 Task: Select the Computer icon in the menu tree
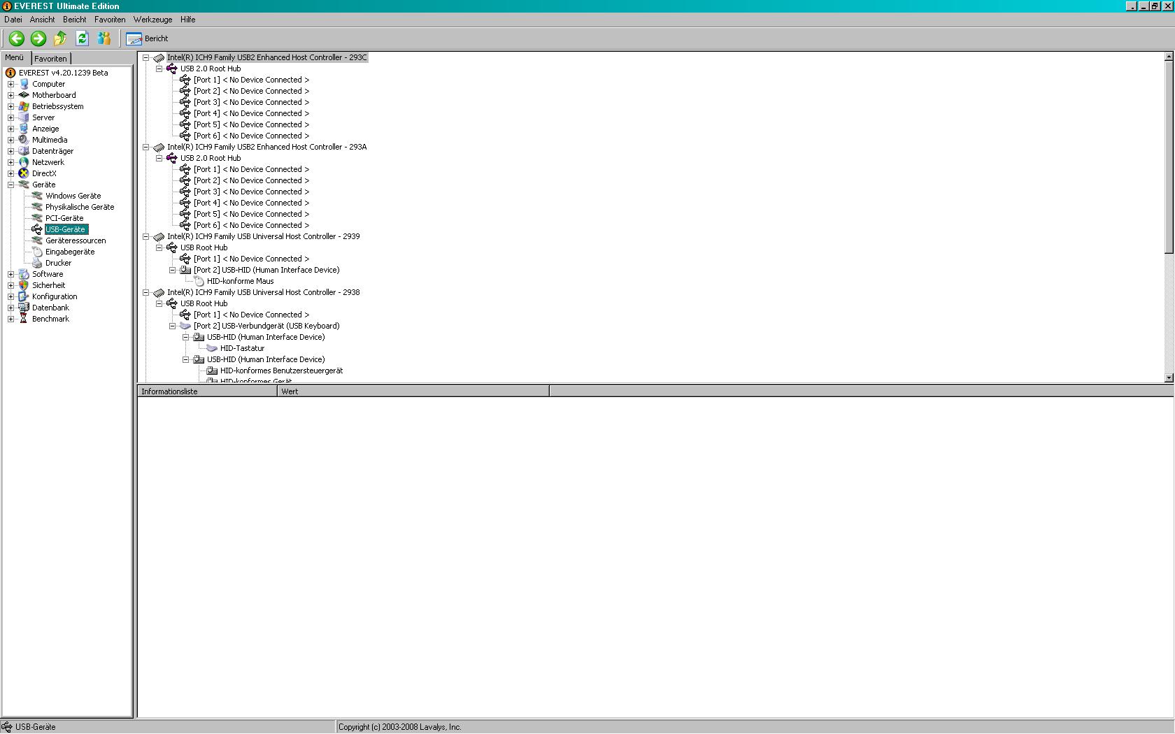tap(24, 84)
